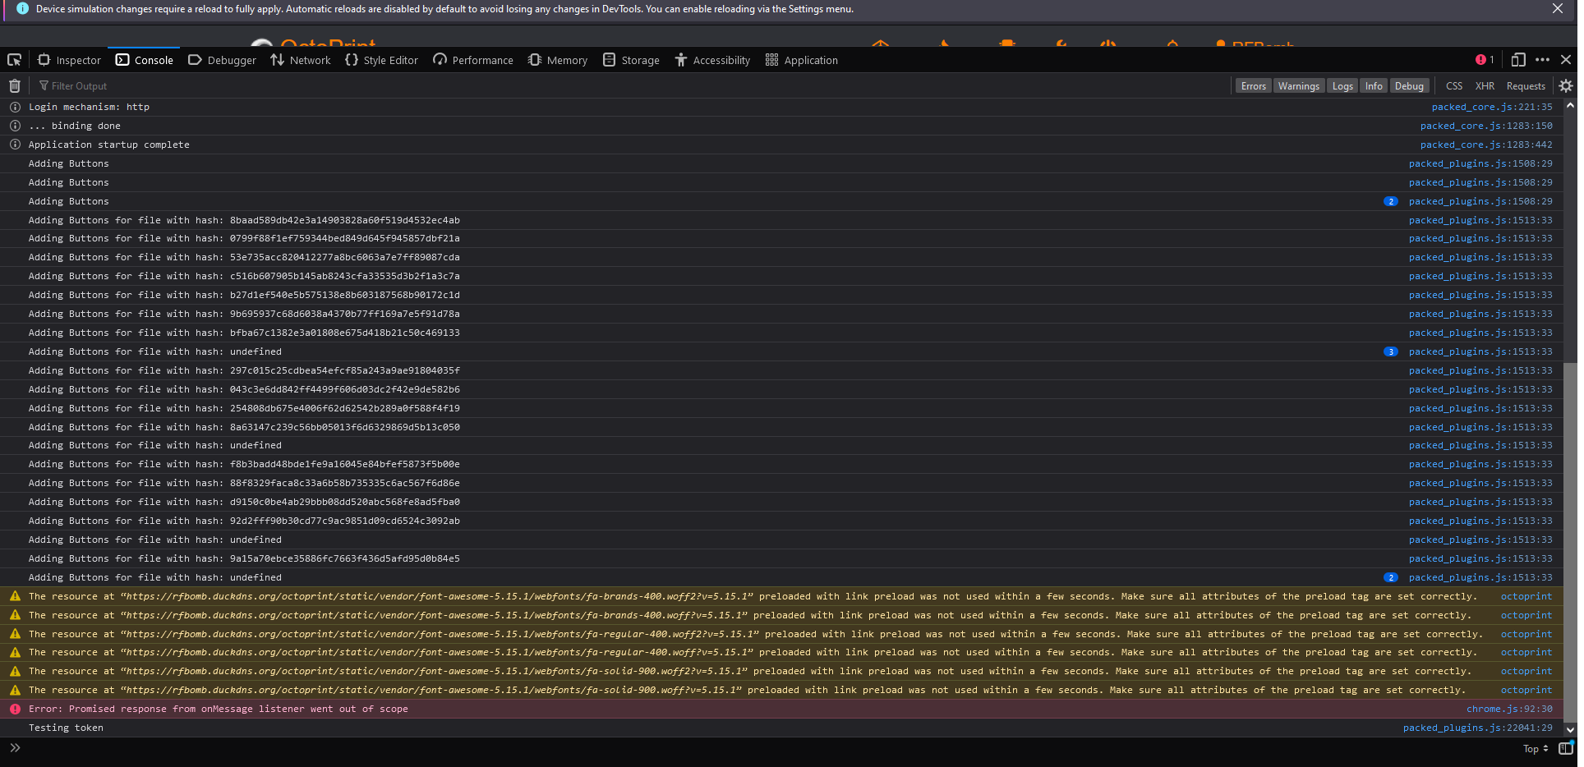
Task: Open the Top context selector dropdown
Action: click(x=1535, y=748)
